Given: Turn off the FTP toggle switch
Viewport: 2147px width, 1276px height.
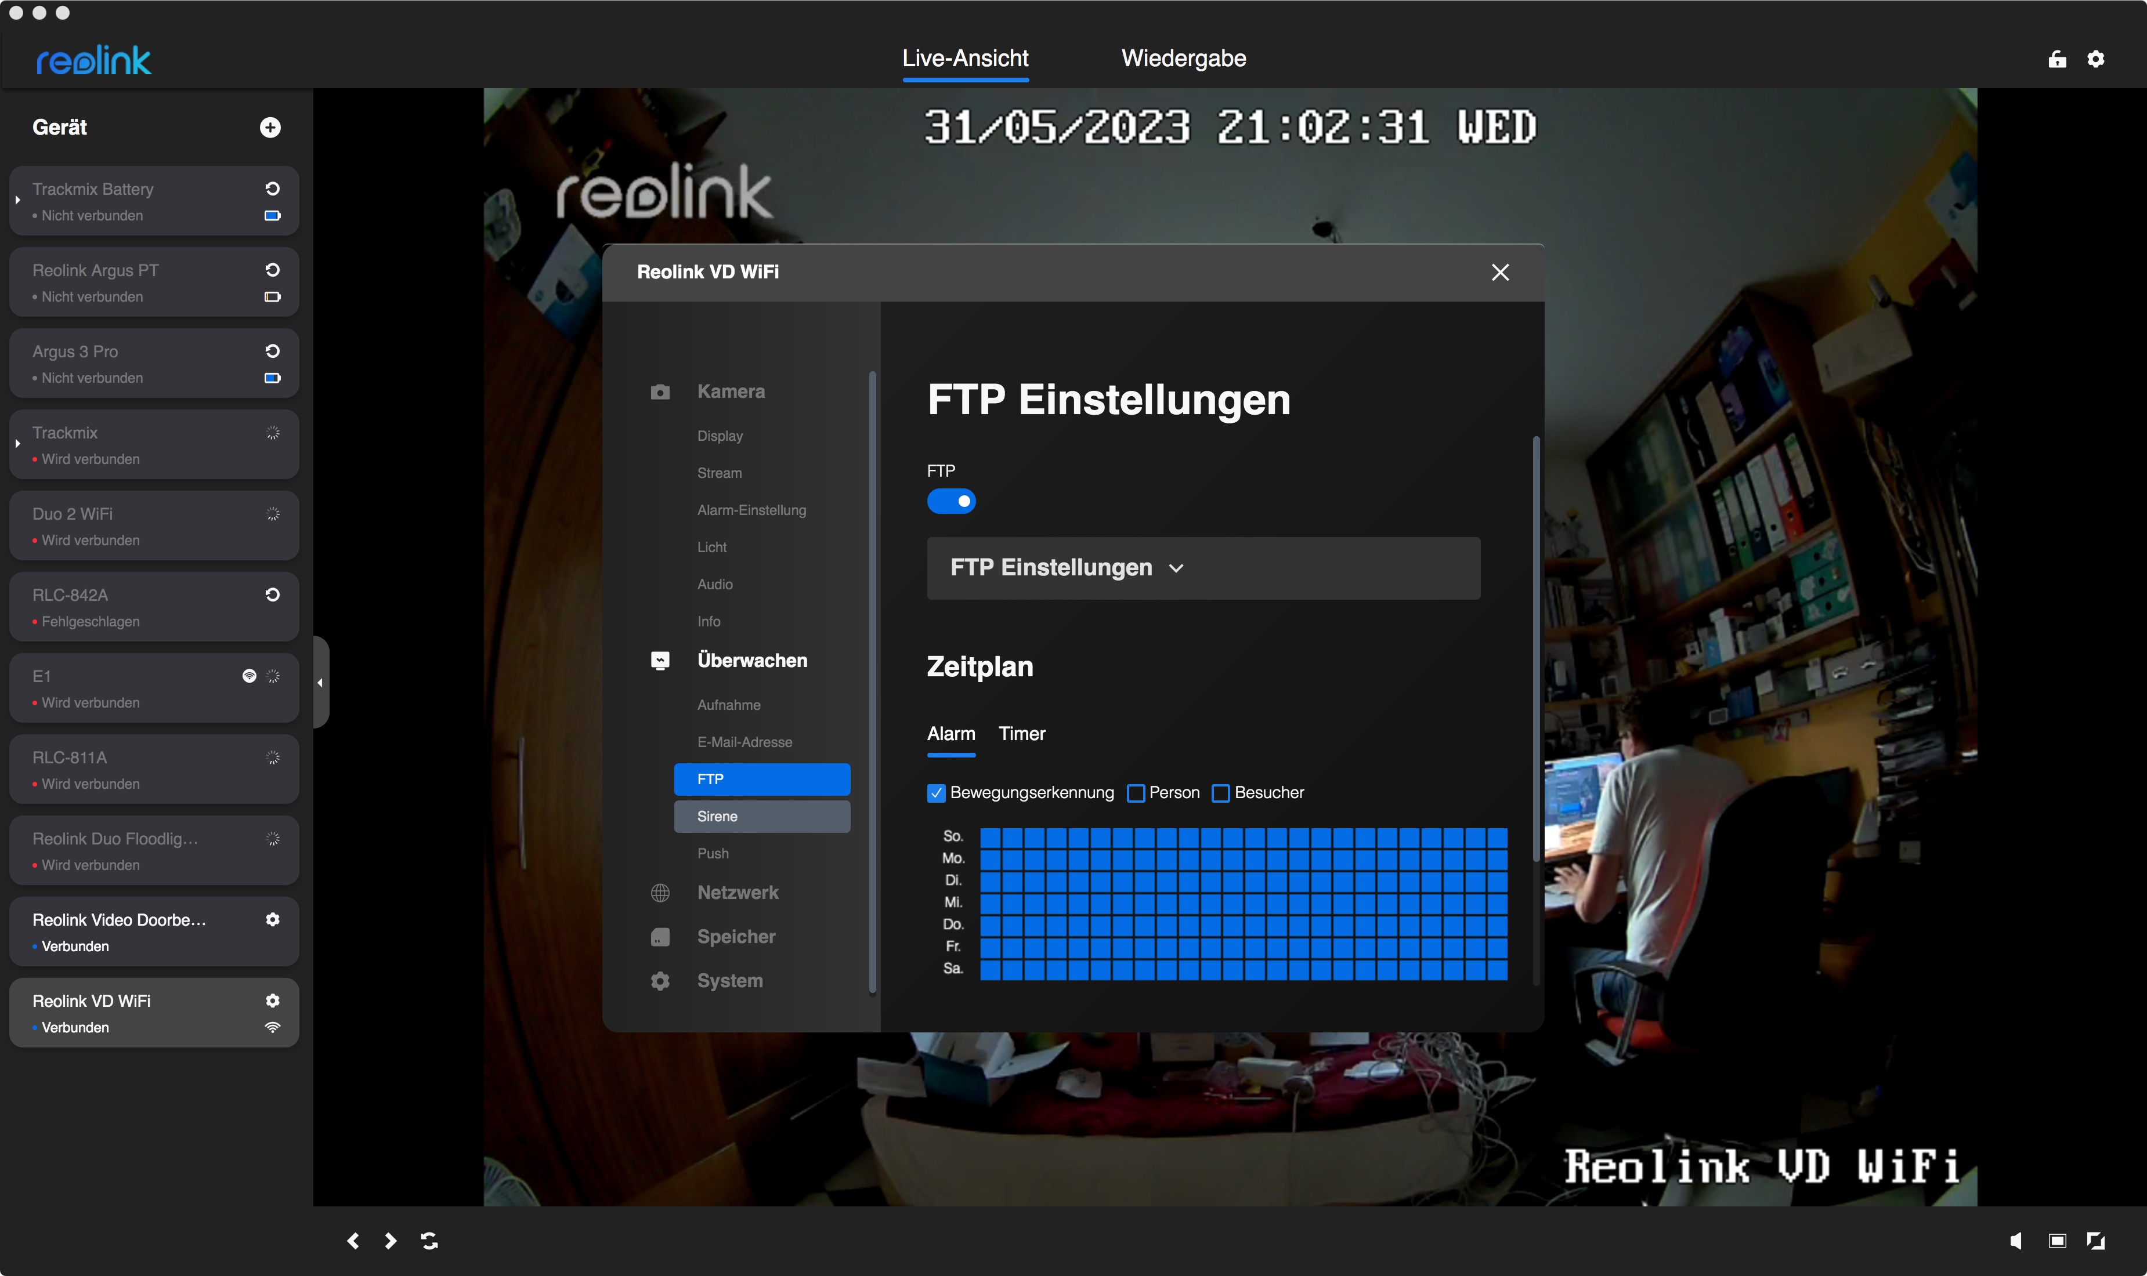Looking at the screenshot, I should [950, 501].
